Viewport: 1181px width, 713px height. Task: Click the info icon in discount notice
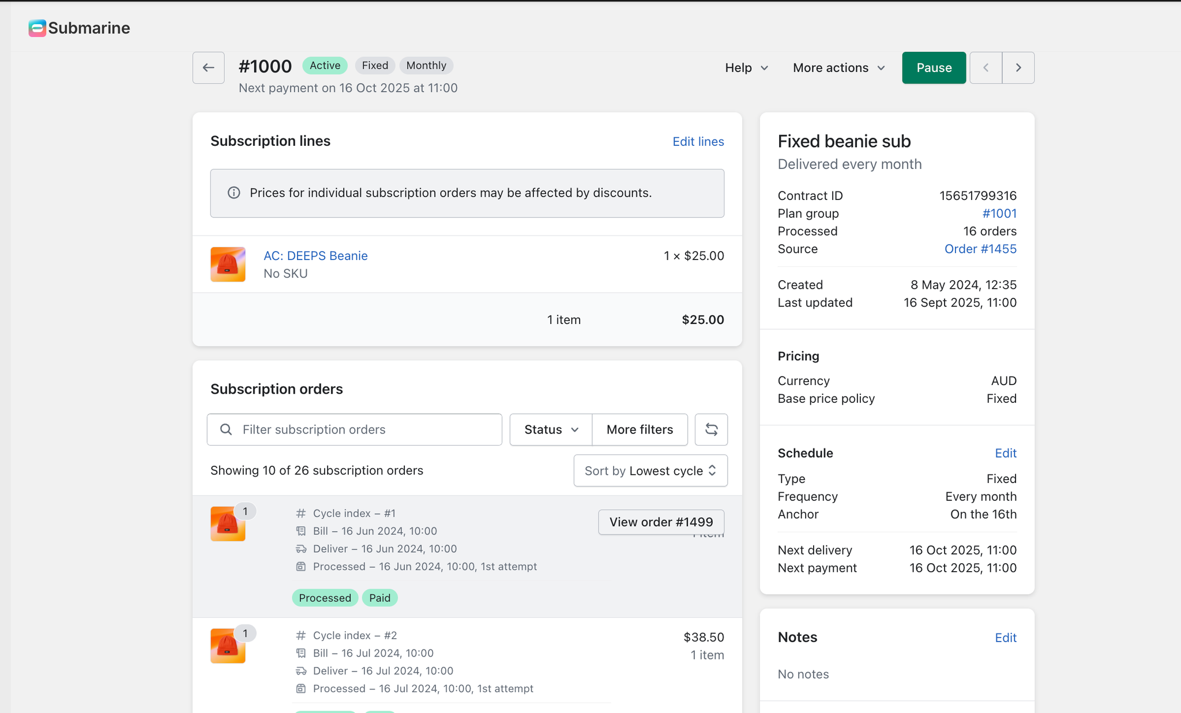(234, 193)
